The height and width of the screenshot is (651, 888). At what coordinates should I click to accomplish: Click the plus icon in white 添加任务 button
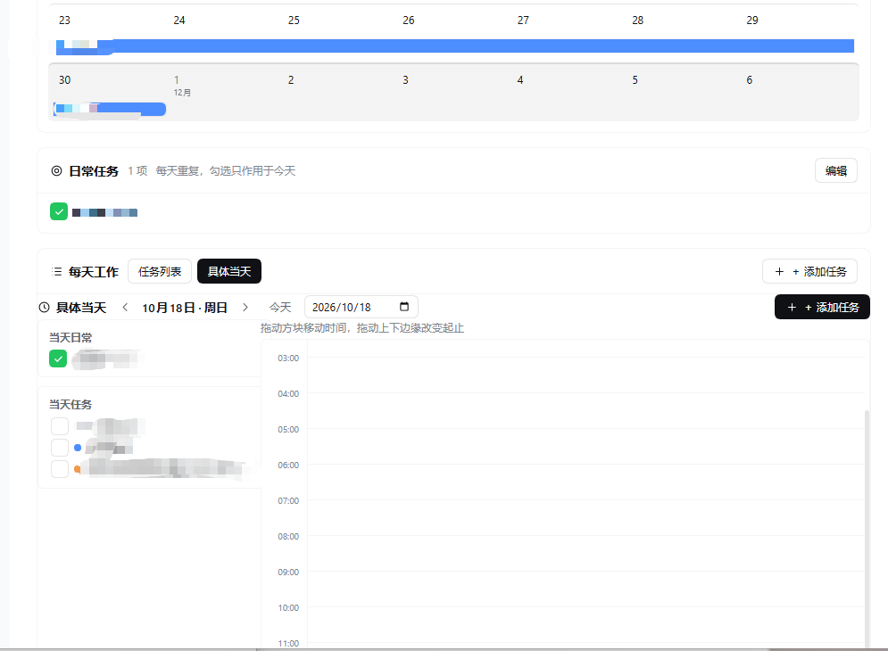coord(779,272)
